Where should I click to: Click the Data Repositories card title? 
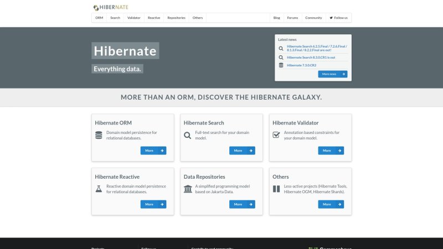coord(204,177)
